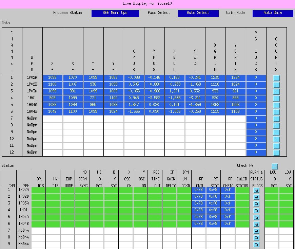
Task: Select Y GAIN value 1234 for 1P02A
Action: [x=235, y=78]
